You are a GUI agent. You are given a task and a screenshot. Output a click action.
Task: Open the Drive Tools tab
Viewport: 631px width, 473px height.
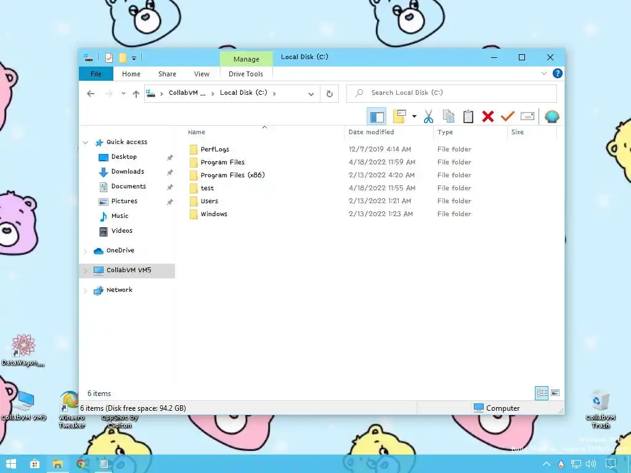245,74
